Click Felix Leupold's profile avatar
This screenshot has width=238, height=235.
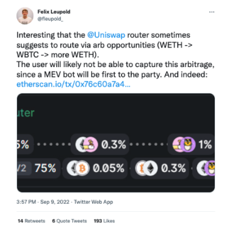tap(25, 16)
